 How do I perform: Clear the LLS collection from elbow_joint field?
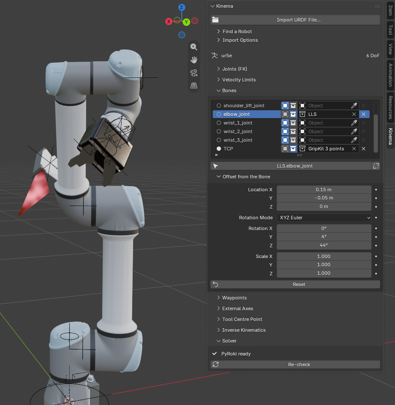tap(354, 114)
